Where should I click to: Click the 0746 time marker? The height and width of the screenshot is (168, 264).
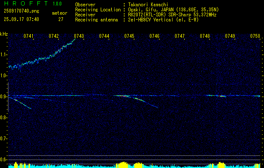(154, 36)
